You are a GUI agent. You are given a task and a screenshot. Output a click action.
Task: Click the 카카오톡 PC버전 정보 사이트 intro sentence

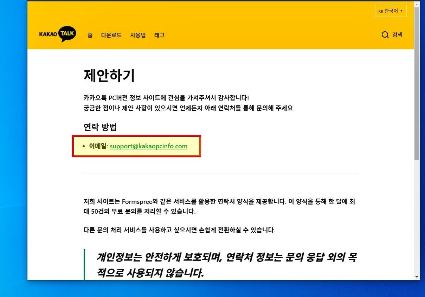[166, 98]
